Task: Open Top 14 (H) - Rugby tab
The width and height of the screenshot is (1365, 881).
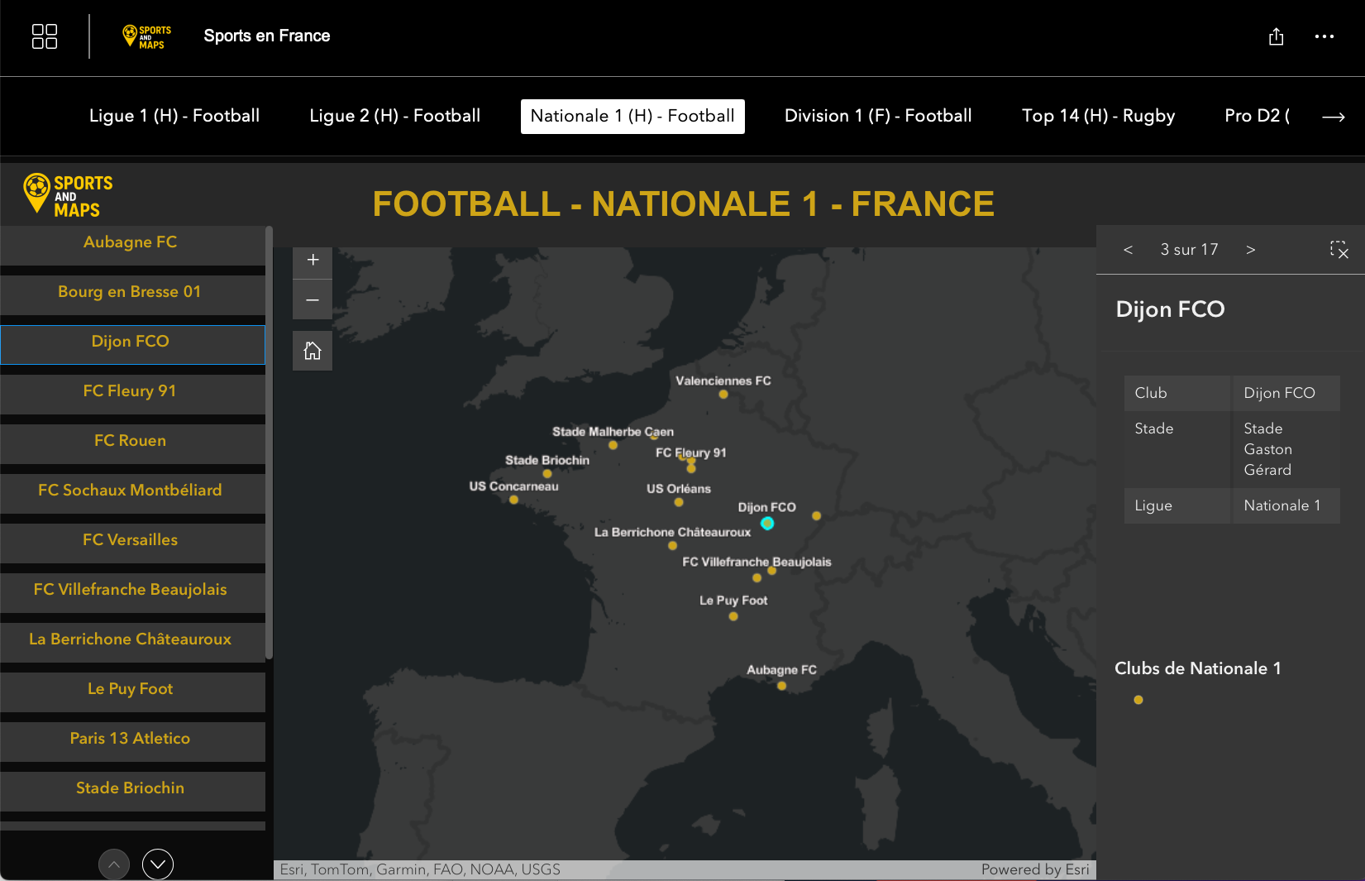Action: (x=1098, y=116)
